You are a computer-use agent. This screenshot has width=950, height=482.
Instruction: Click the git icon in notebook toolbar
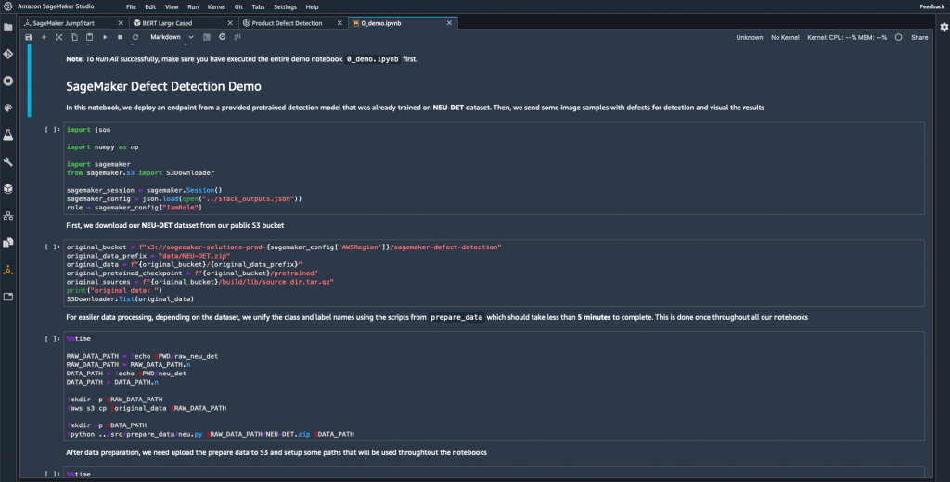[x=237, y=37]
